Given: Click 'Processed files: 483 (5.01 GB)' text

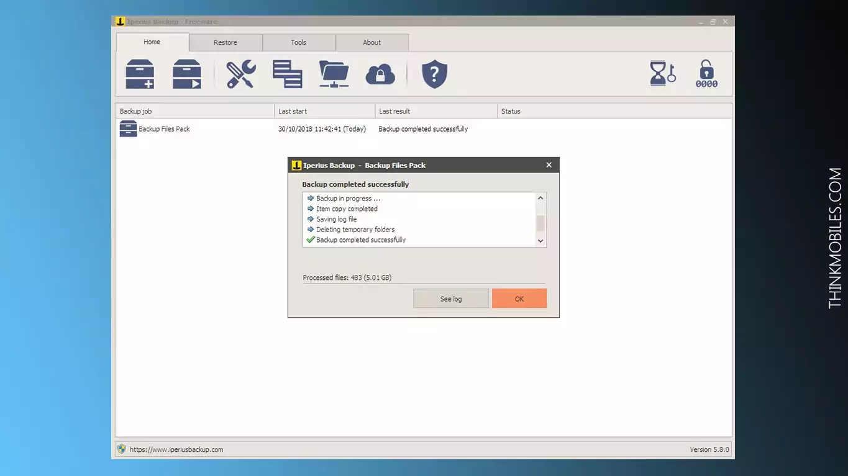Looking at the screenshot, I should (x=347, y=278).
